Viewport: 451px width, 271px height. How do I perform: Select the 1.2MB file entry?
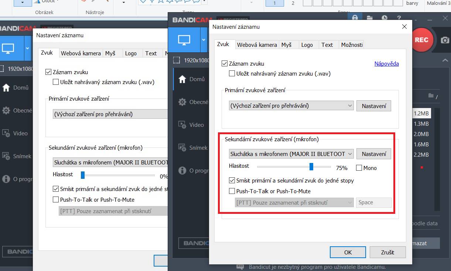pos(421,114)
